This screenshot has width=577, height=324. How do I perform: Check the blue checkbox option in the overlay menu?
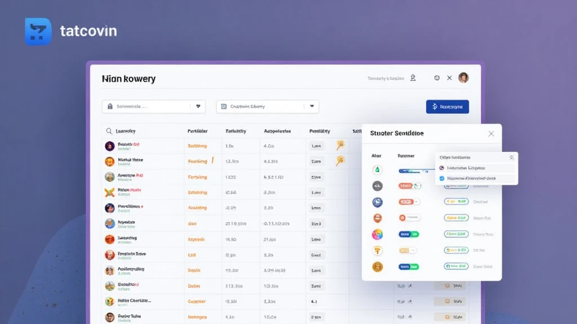tap(442, 178)
